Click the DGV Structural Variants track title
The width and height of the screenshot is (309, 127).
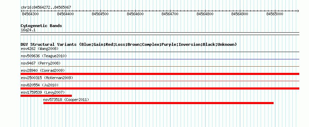129,44
